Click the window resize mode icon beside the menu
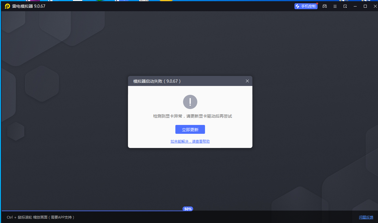This screenshot has height=223, width=378. pyautogui.click(x=345, y=6)
